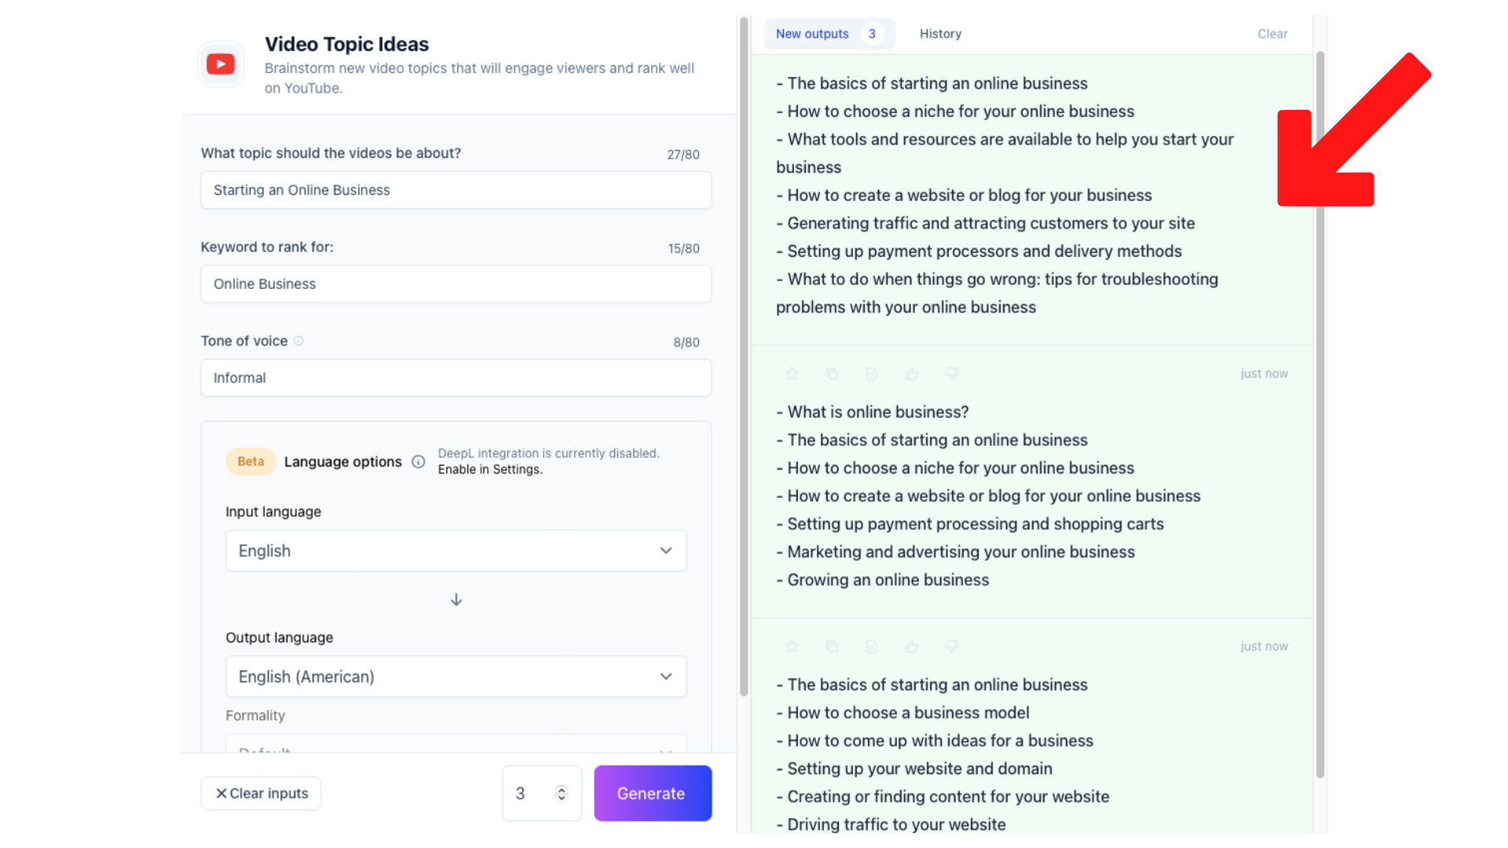The width and height of the screenshot is (1508, 848).
Task: Copy the third generated output
Action: pyautogui.click(x=832, y=646)
